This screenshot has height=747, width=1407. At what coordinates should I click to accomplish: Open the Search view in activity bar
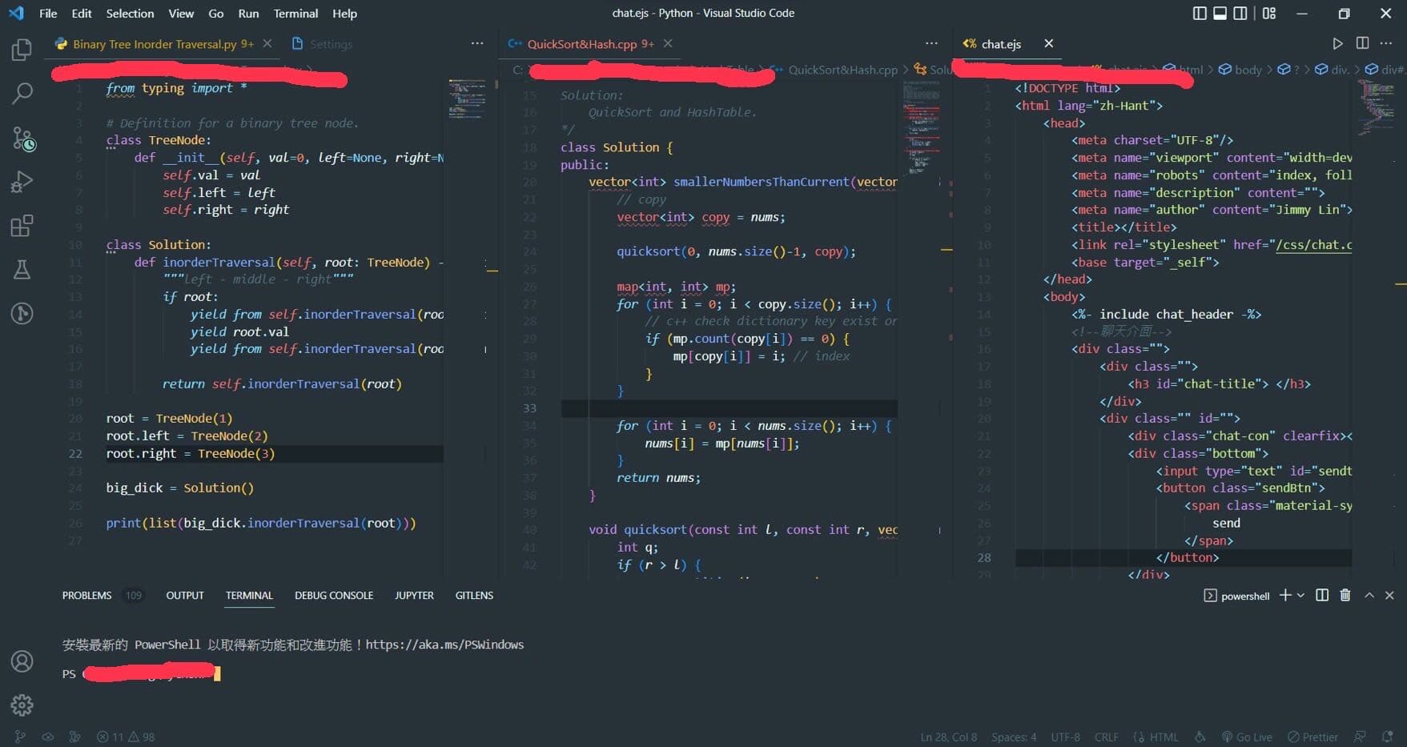[x=22, y=94]
